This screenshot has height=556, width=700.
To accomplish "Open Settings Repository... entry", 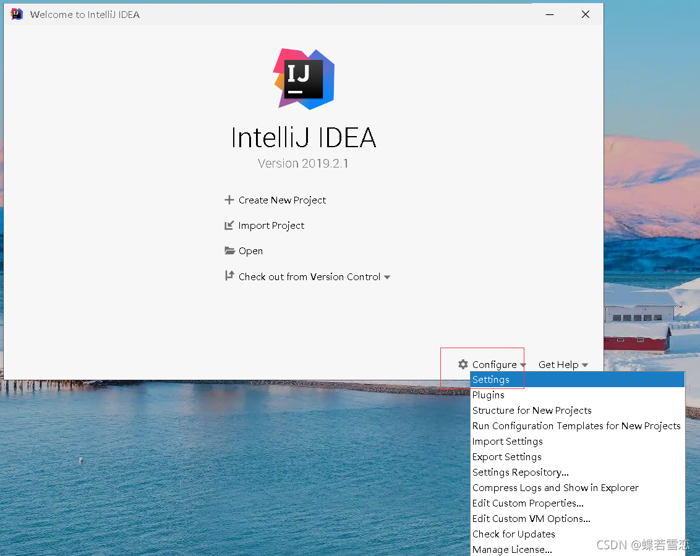I will point(577,472).
